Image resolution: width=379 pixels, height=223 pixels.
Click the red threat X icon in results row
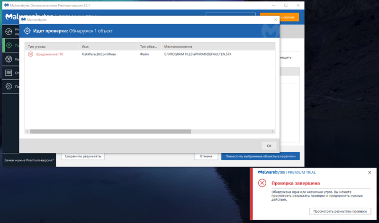click(x=30, y=54)
